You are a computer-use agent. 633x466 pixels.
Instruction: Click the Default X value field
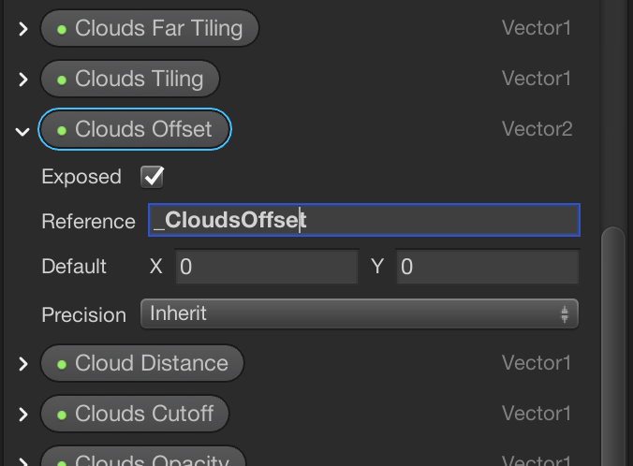click(x=266, y=267)
